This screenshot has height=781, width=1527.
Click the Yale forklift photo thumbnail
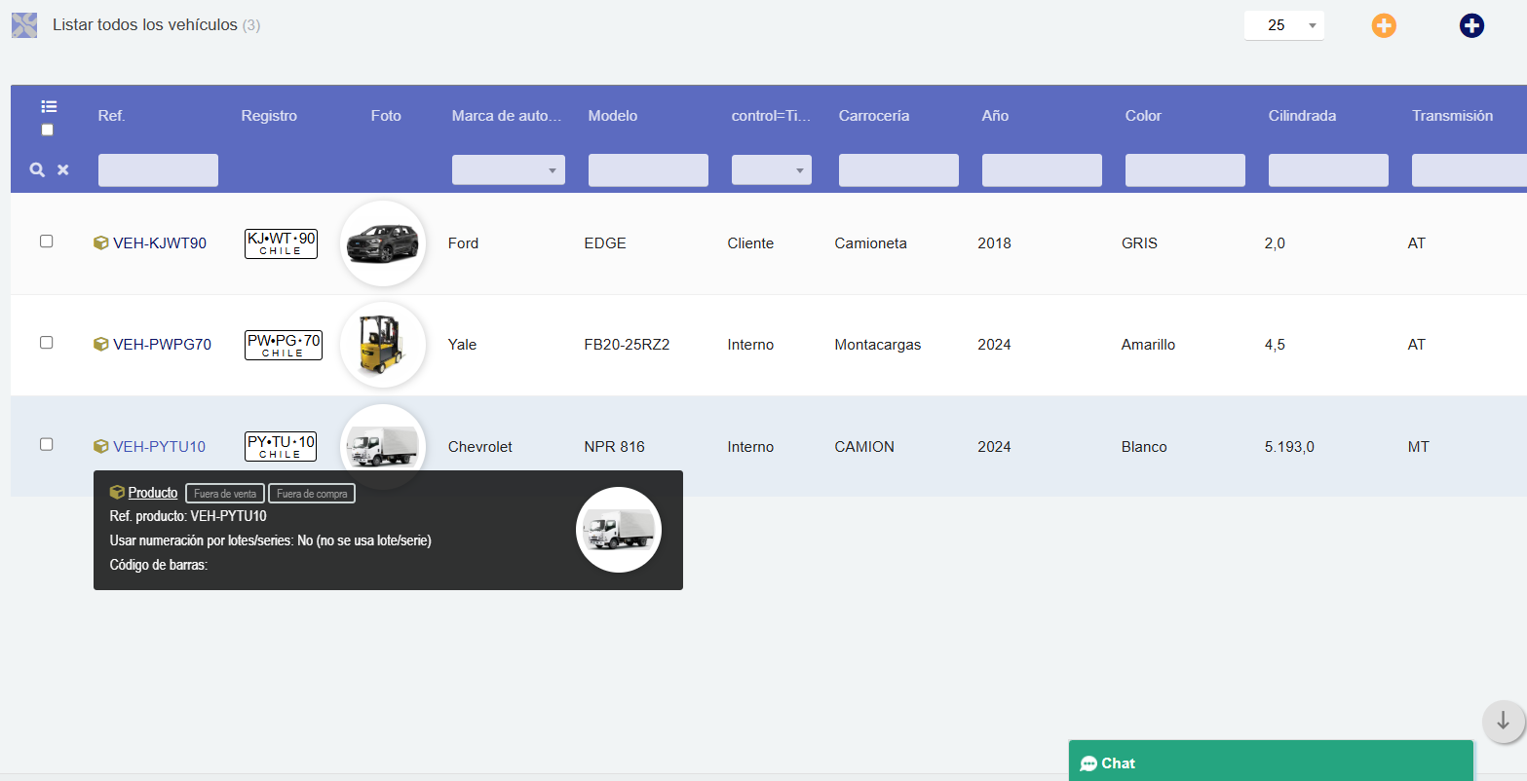(383, 344)
